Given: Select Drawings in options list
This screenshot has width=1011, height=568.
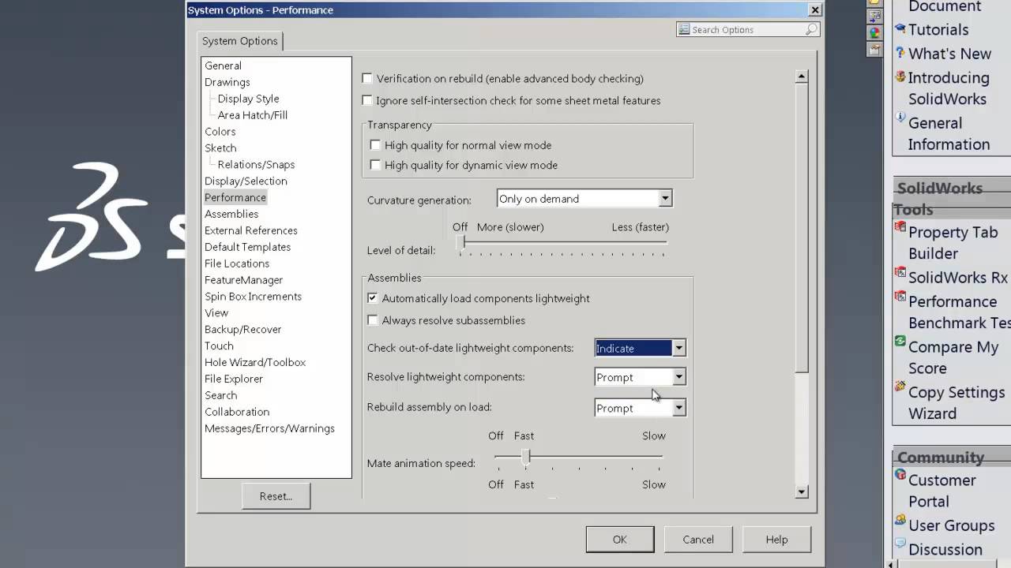Looking at the screenshot, I should click(x=227, y=82).
